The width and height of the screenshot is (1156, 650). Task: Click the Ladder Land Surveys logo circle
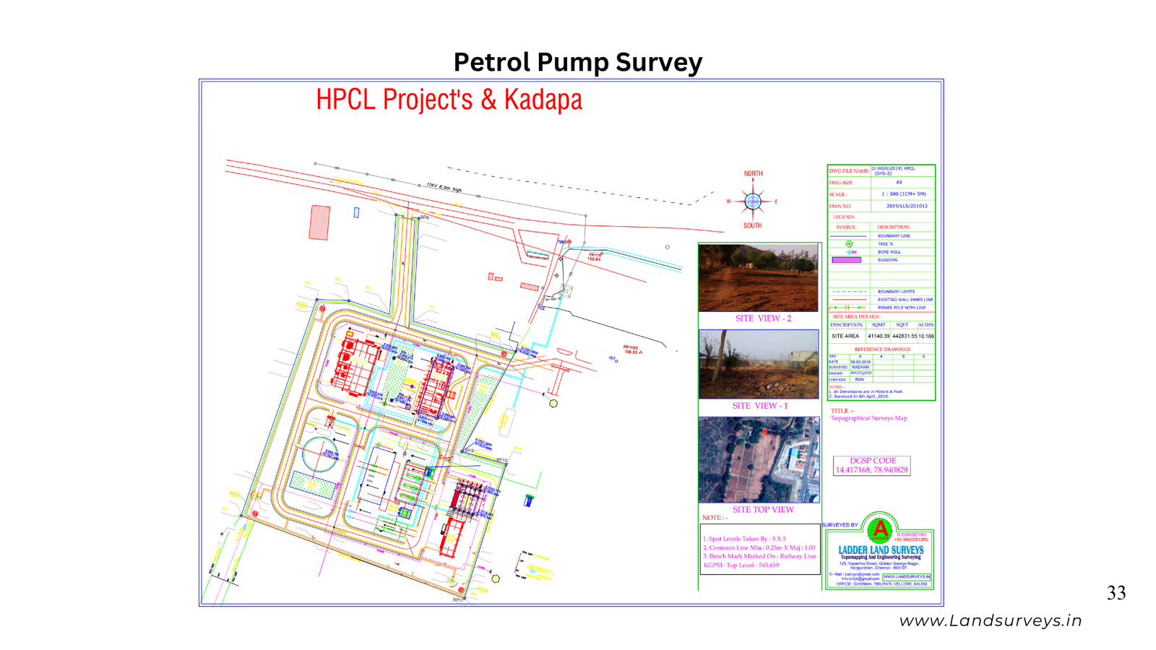880,530
